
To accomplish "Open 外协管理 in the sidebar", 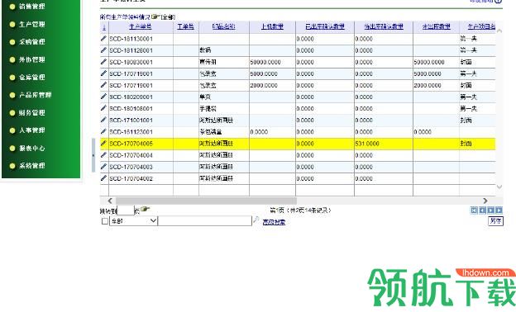I will tap(32, 59).
